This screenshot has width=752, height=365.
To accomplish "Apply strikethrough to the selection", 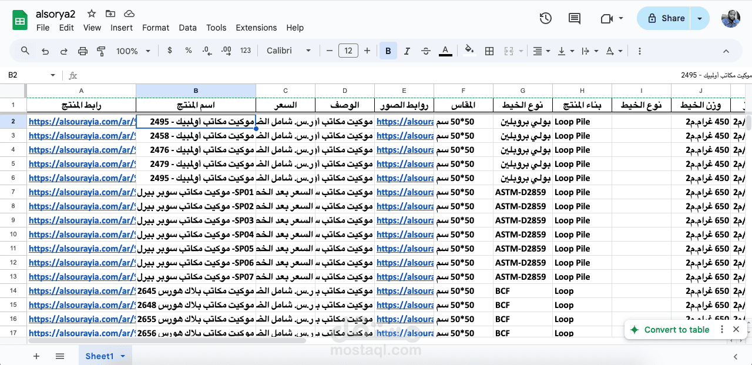I will (425, 51).
